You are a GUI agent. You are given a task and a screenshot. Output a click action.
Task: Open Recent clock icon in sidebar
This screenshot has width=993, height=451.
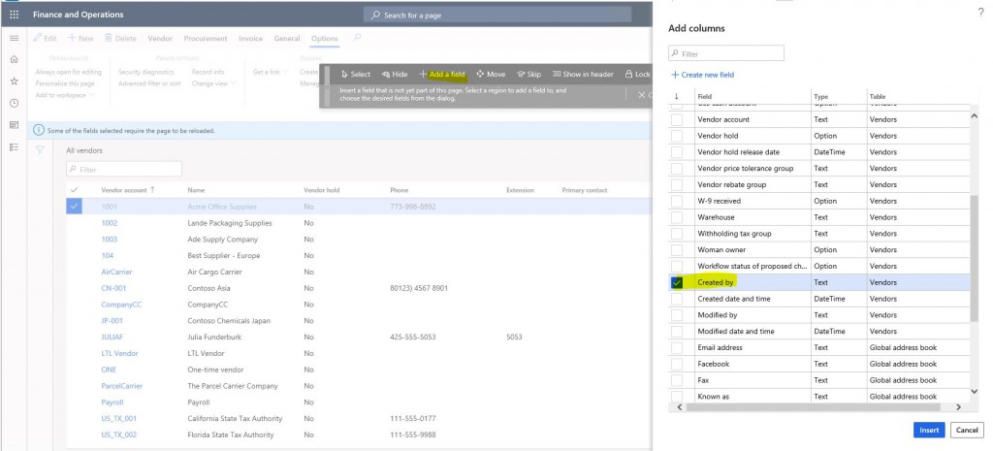14,104
